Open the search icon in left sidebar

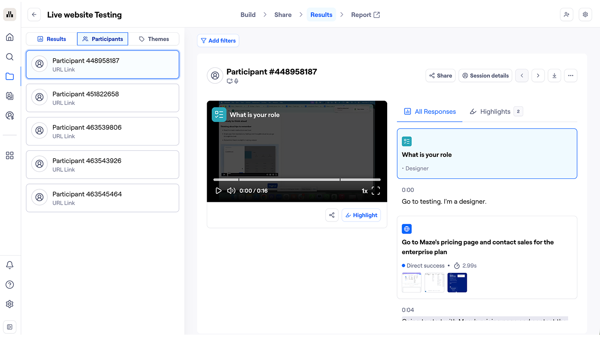click(x=9, y=57)
